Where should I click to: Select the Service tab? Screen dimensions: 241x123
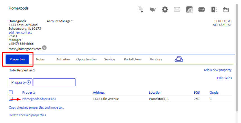[110, 59]
